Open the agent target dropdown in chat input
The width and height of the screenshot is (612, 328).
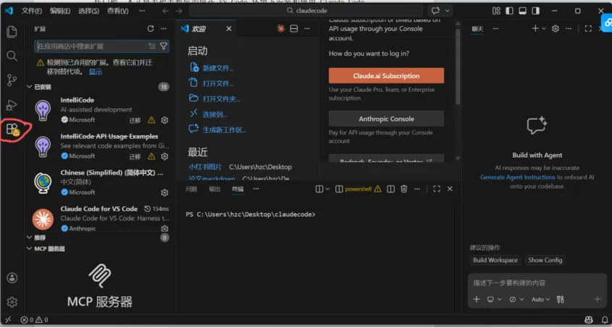(494, 299)
